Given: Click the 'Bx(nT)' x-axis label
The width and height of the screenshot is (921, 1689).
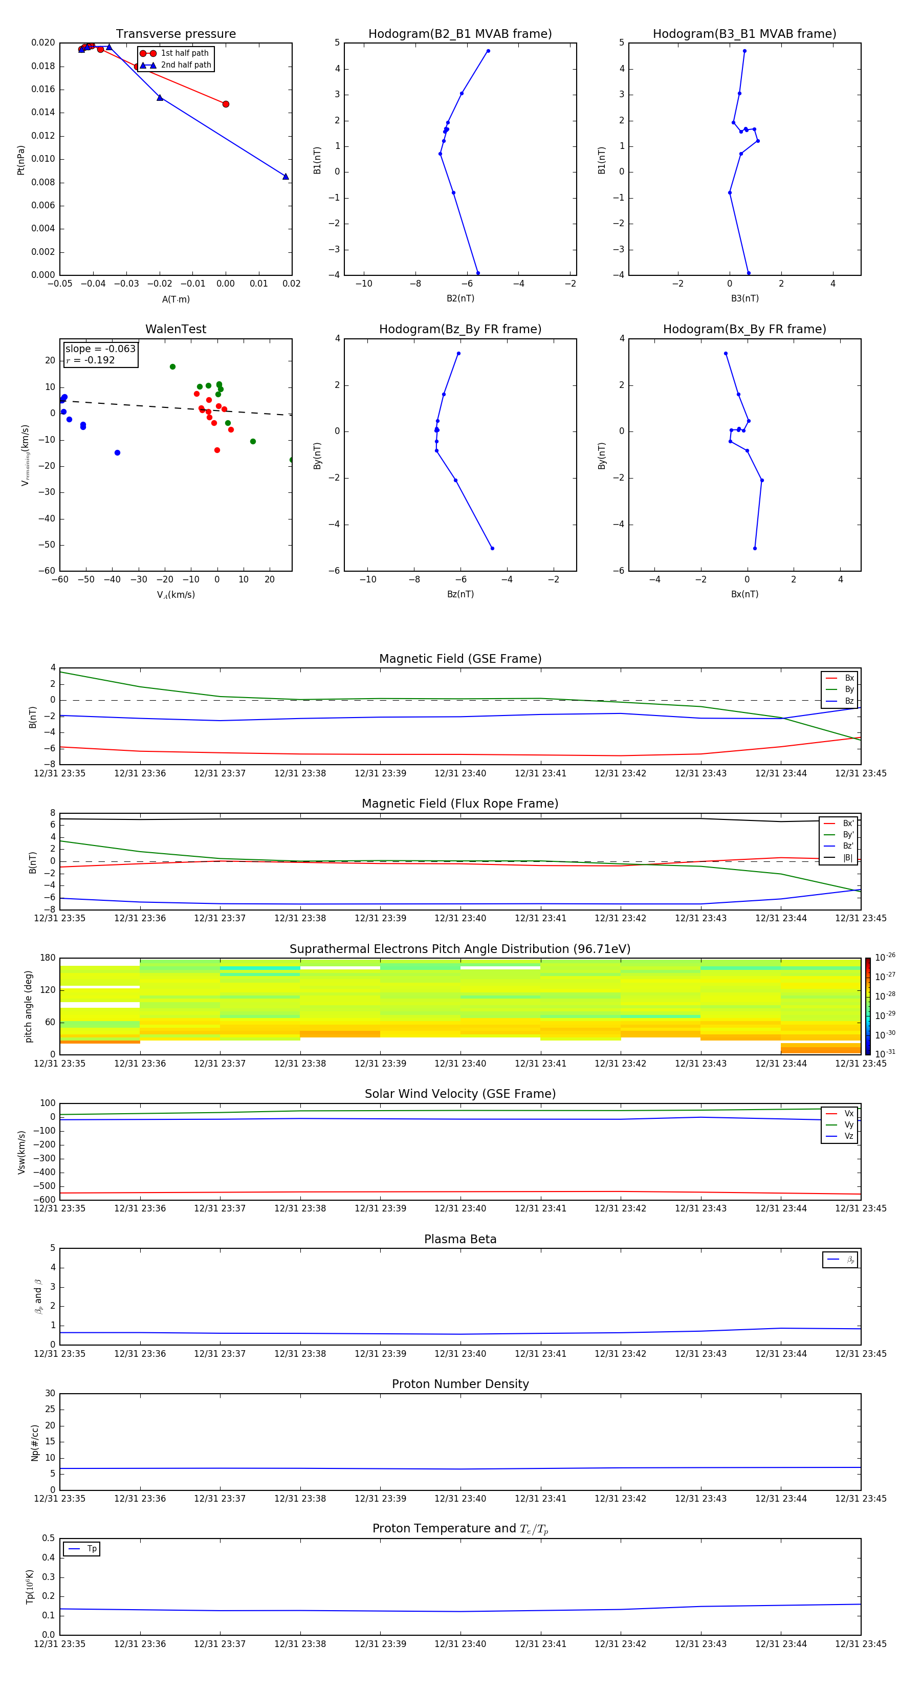Looking at the screenshot, I should click(744, 595).
